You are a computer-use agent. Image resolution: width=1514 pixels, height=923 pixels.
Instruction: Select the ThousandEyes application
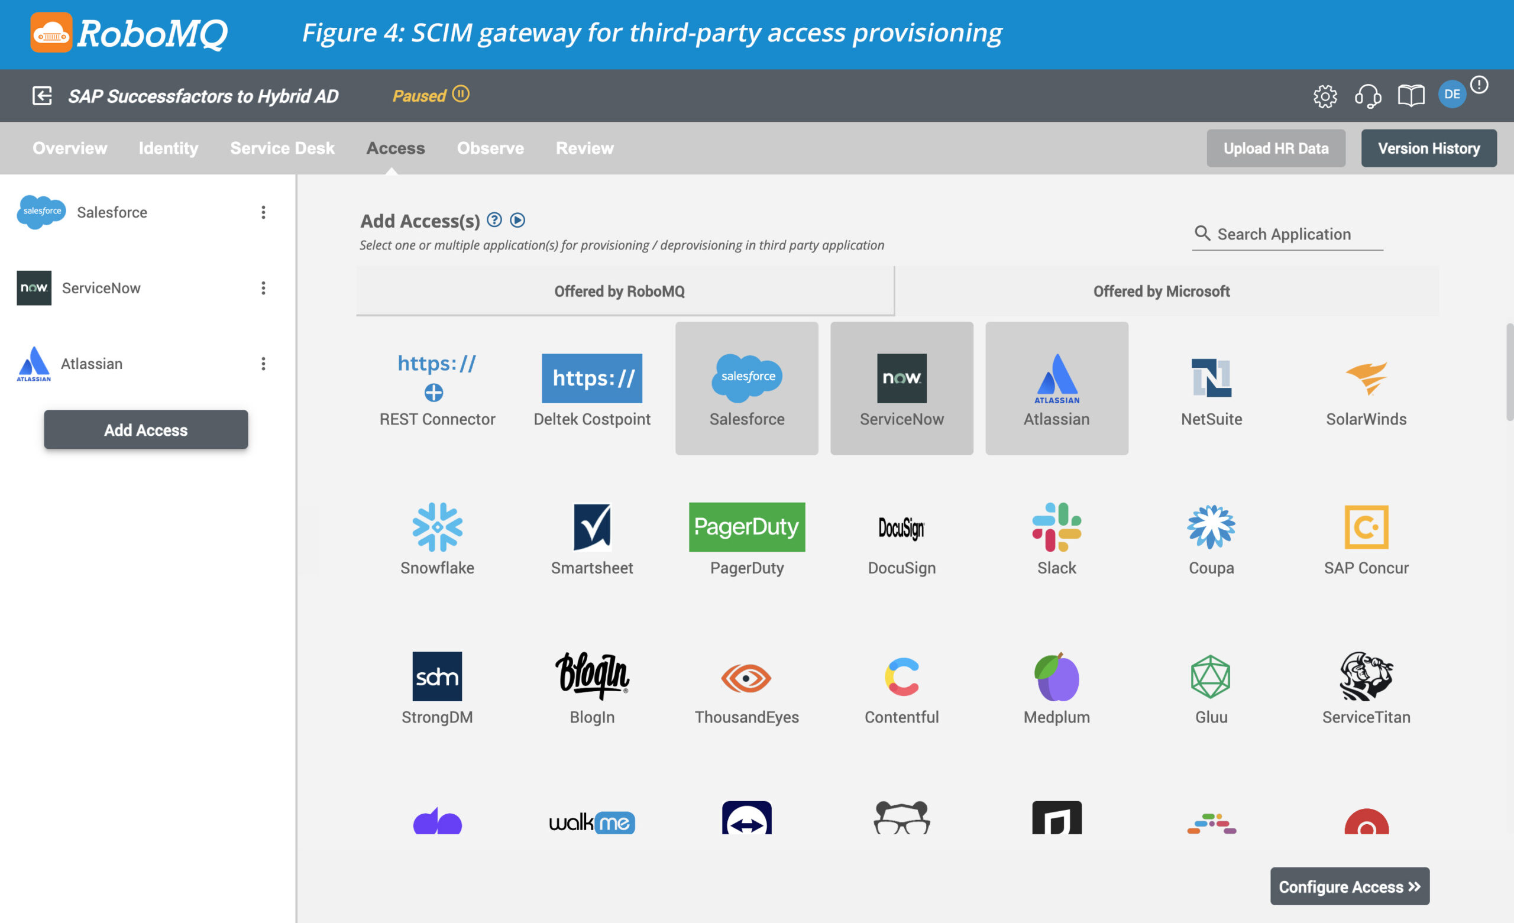(x=746, y=688)
